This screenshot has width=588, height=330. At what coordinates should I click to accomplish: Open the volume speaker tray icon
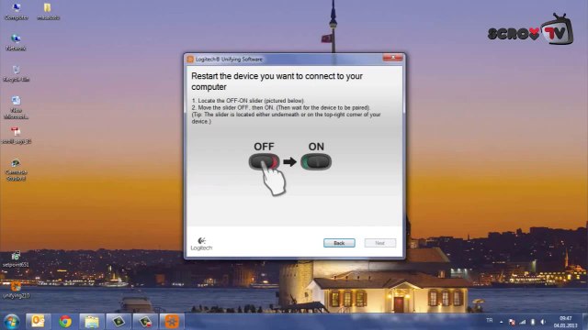point(543,322)
